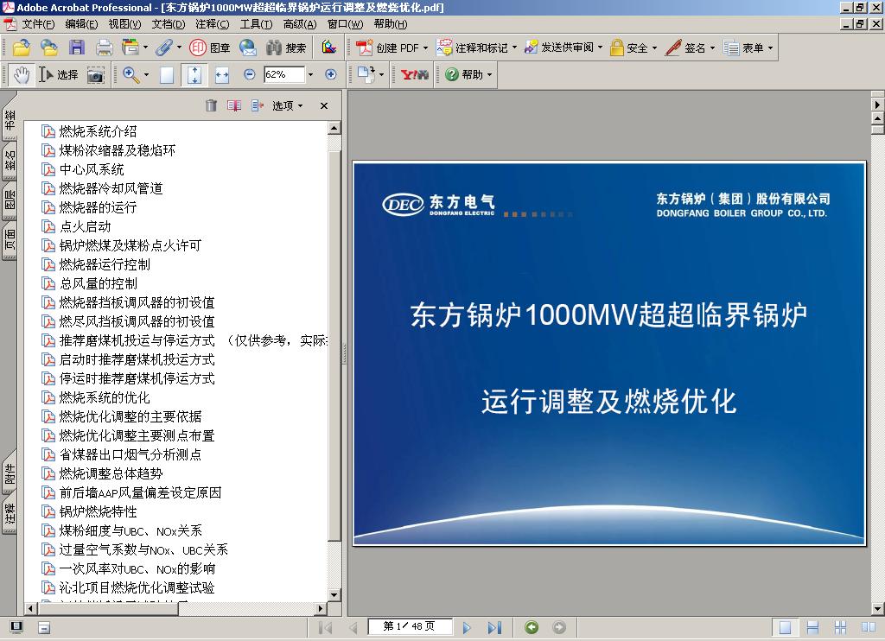Click the document scroll down arrow

[878, 609]
